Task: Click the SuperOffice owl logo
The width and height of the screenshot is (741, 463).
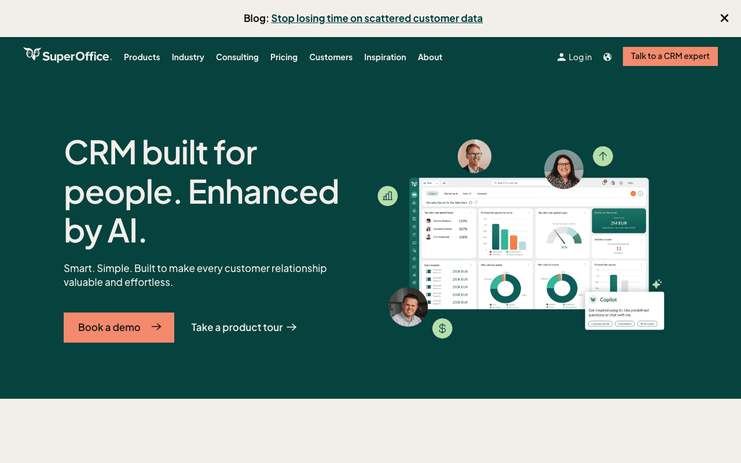Action: click(32, 54)
